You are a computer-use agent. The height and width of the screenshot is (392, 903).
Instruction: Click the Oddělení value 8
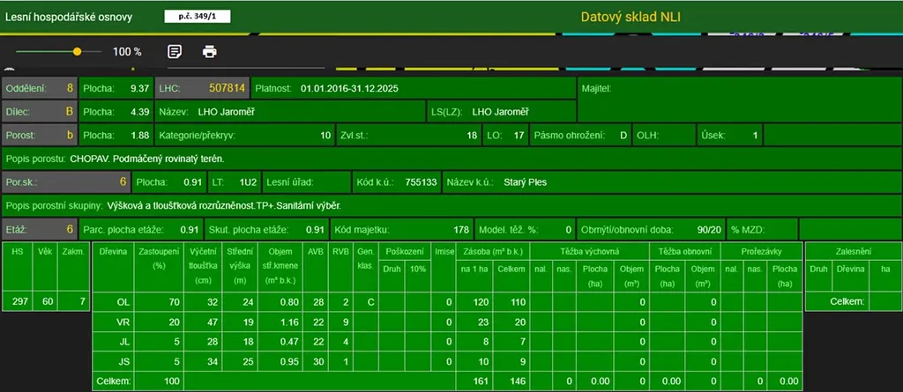pos(70,88)
